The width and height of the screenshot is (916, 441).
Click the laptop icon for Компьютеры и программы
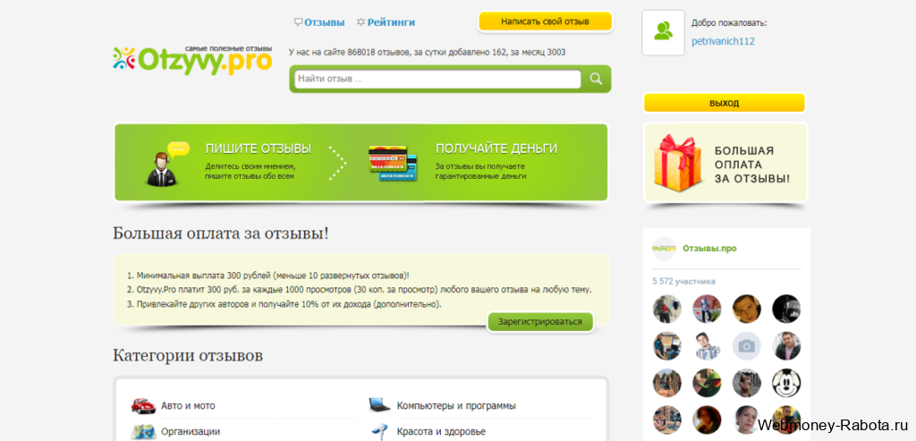tap(378, 405)
